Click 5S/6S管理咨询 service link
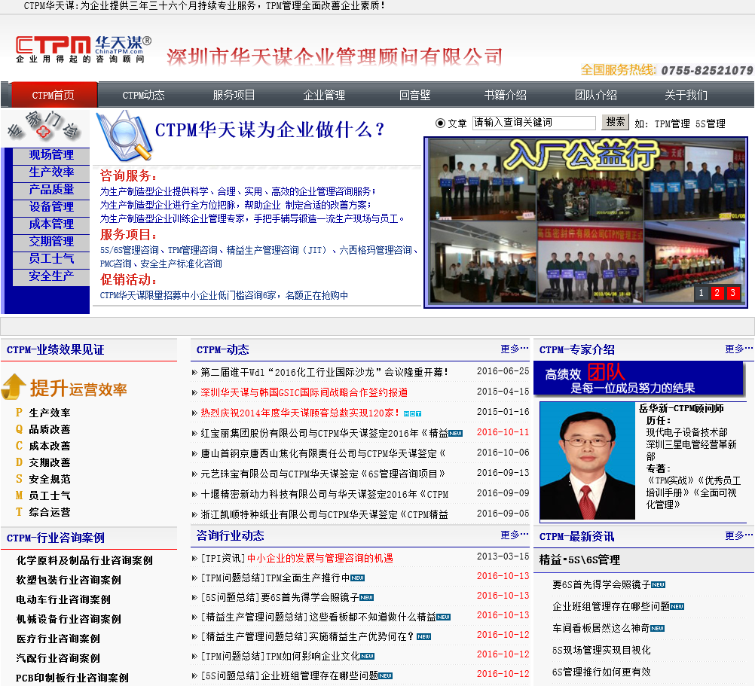The height and width of the screenshot is (686, 755). tap(129, 250)
